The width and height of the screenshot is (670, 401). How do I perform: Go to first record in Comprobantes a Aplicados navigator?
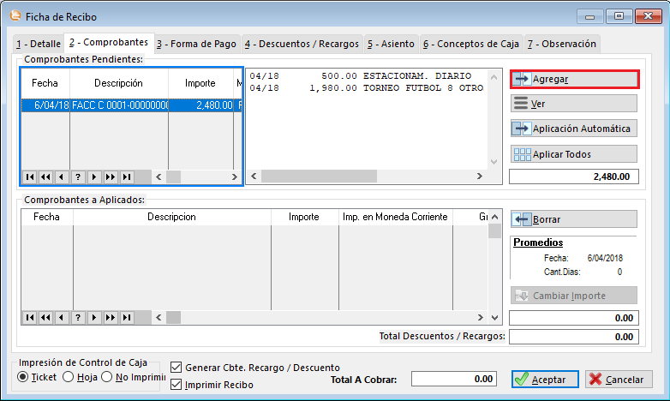click(29, 317)
